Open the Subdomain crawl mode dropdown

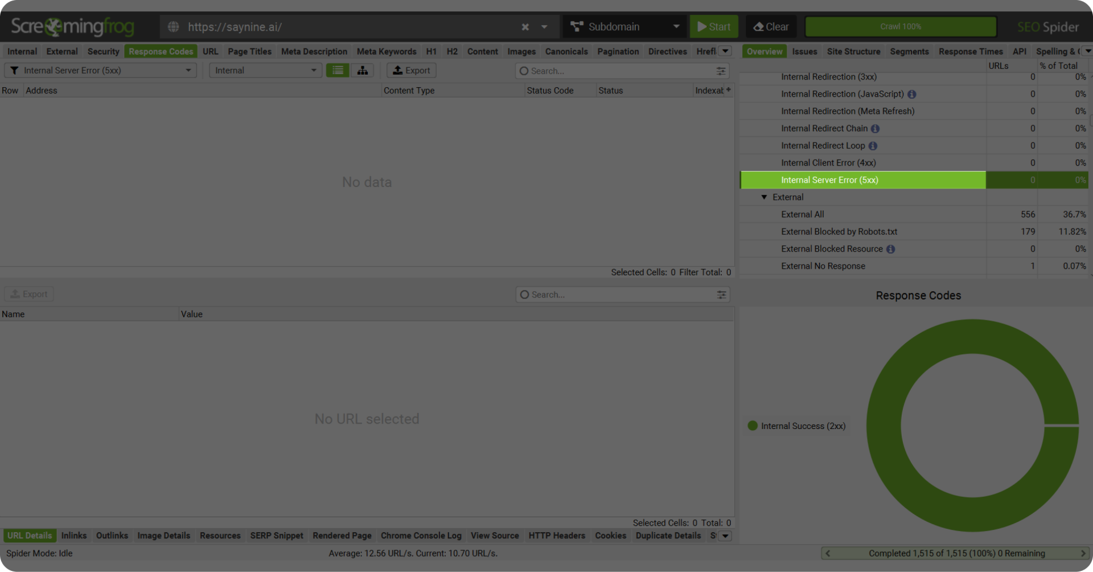pyautogui.click(x=625, y=27)
